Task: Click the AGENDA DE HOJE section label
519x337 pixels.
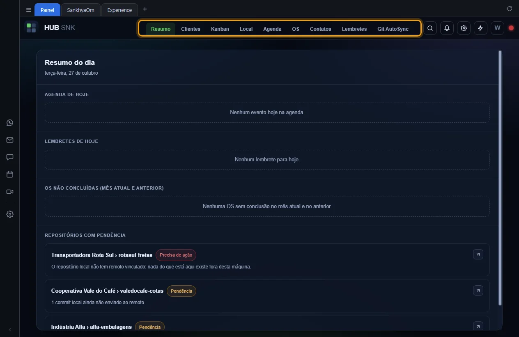Action: pos(67,94)
